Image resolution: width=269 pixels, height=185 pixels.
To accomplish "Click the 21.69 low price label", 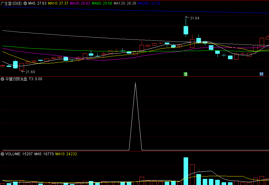I will [30, 72].
